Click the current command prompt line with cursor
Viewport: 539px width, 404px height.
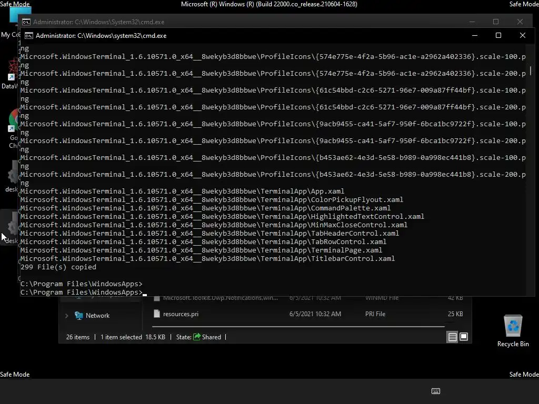(x=84, y=292)
